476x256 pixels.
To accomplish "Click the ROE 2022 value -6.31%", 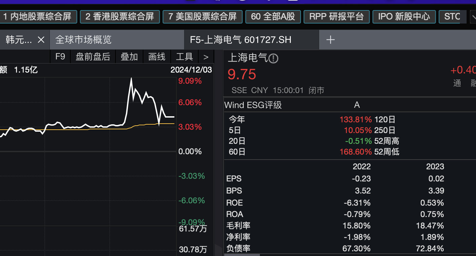I will tap(357, 203).
